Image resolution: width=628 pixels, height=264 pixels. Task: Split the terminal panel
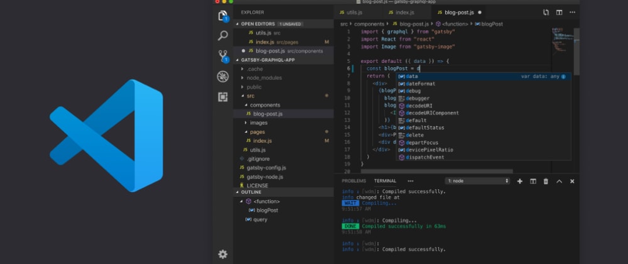click(x=533, y=181)
